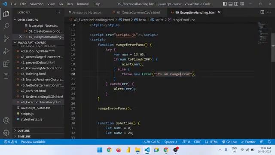Open the Edit menu
This screenshot has width=275, height=155.
pos(23,4)
